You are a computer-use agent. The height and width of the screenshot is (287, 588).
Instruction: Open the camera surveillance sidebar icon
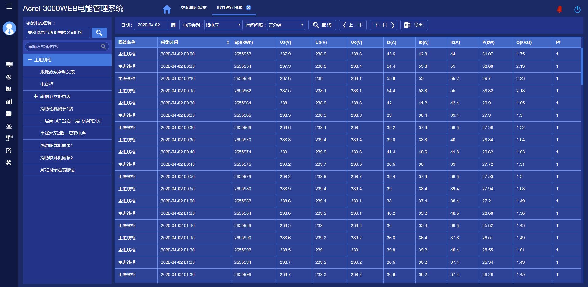click(x=9, y=138)
